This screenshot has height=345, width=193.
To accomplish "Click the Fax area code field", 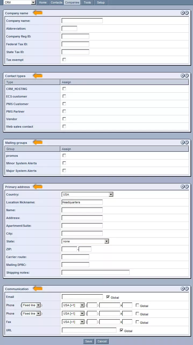I will click(x=92, y=322).
